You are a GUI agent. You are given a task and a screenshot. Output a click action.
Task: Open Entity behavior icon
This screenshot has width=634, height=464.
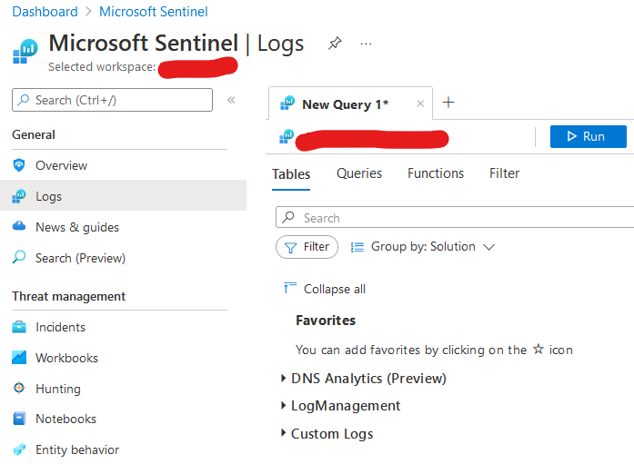pyautogui.click(x=19, y=449)
